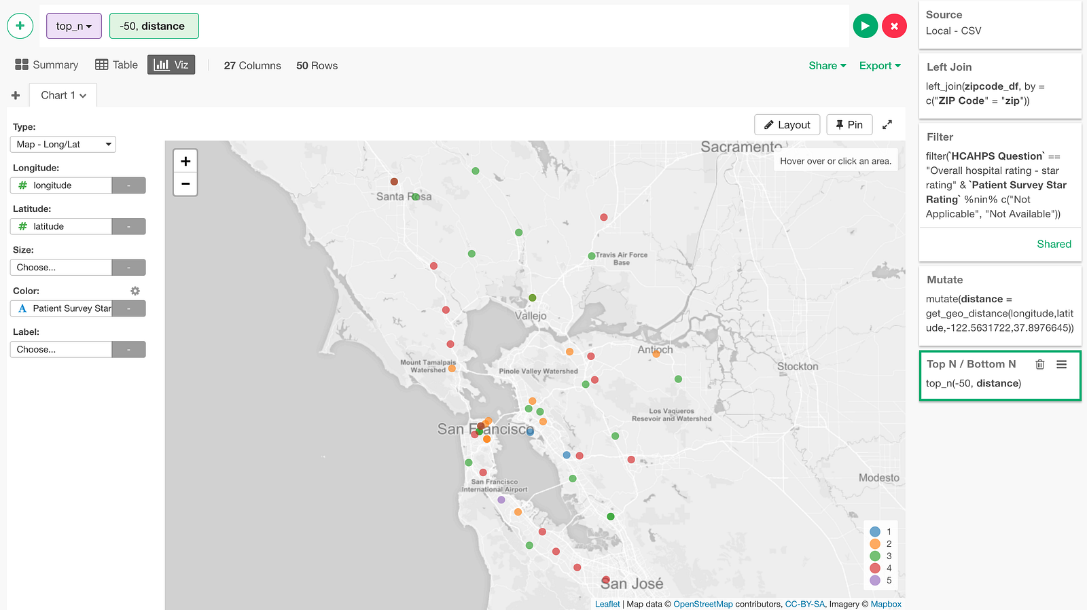The height and width of the screenshot is (610, 1087).
Task: Toggle legend category 4 red swatch
Action: click(875, 569)
